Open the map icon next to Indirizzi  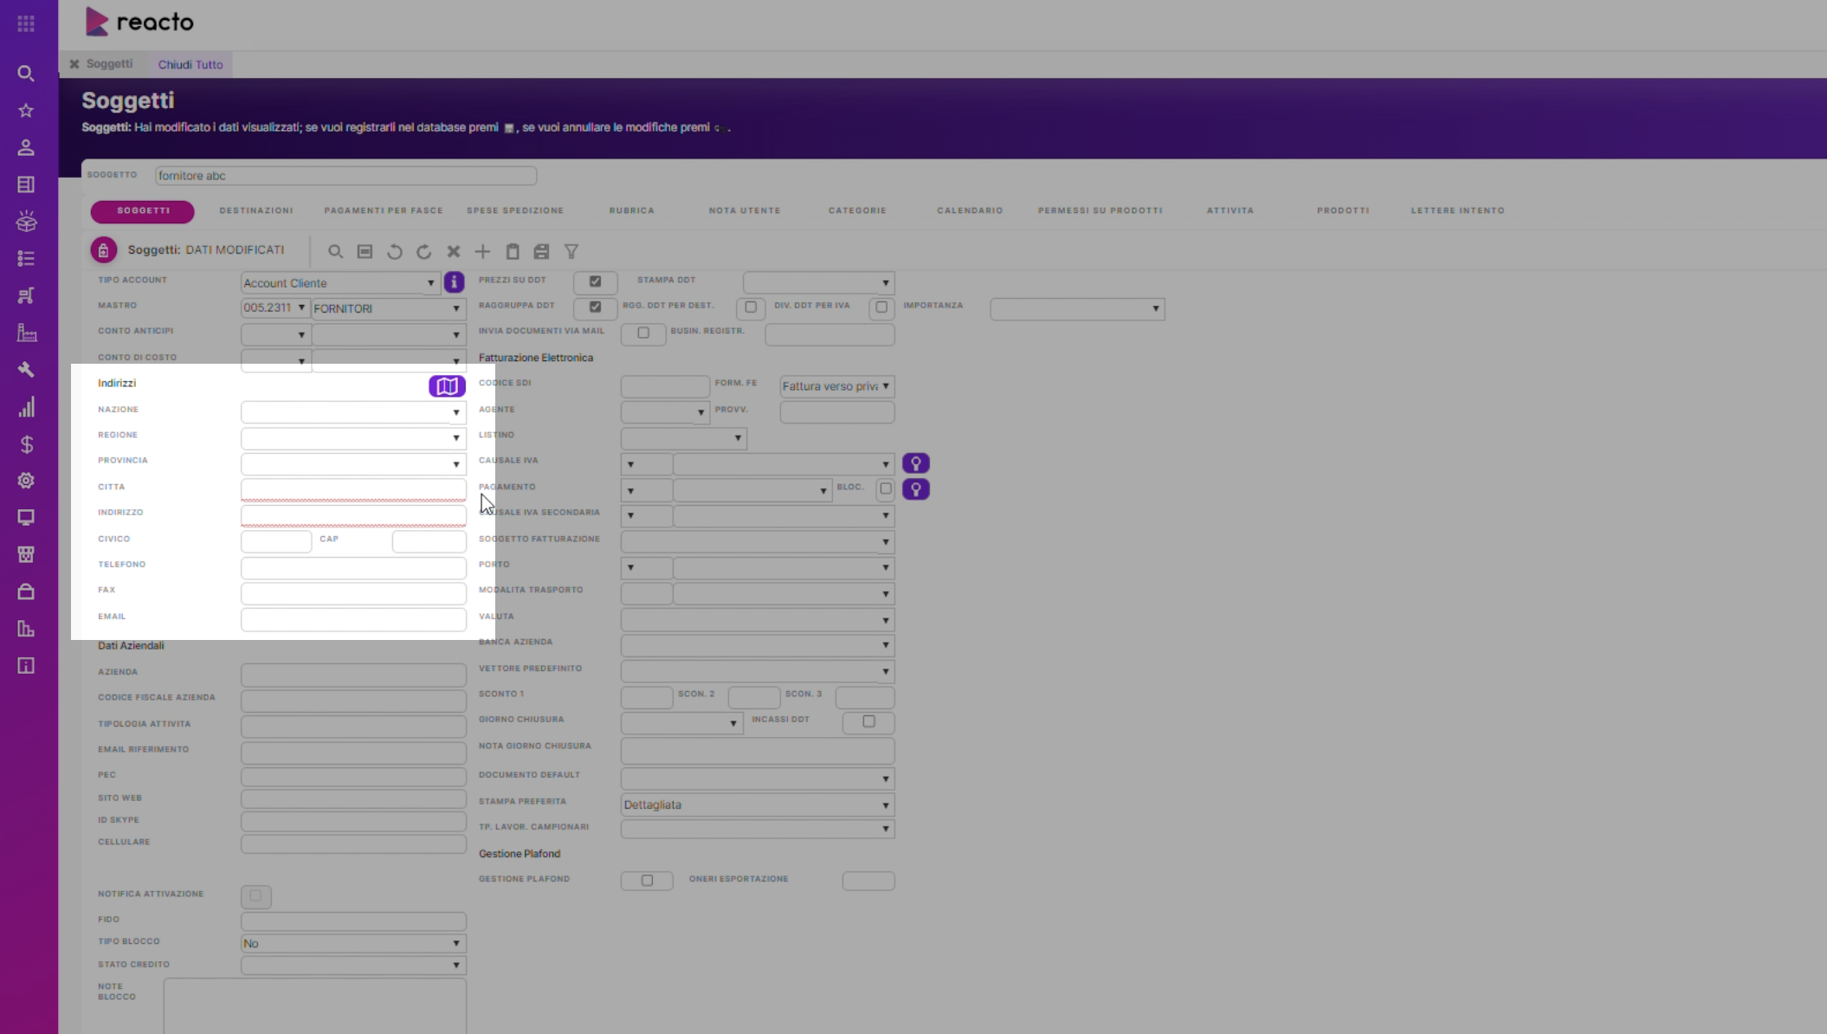coord(447,386)
